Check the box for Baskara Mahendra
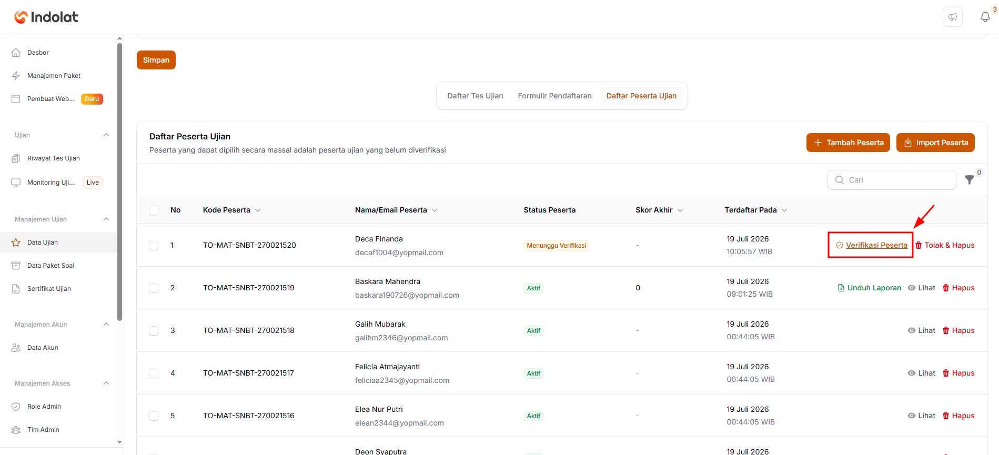This screenshot has height=455, width=999. [154, 288]
